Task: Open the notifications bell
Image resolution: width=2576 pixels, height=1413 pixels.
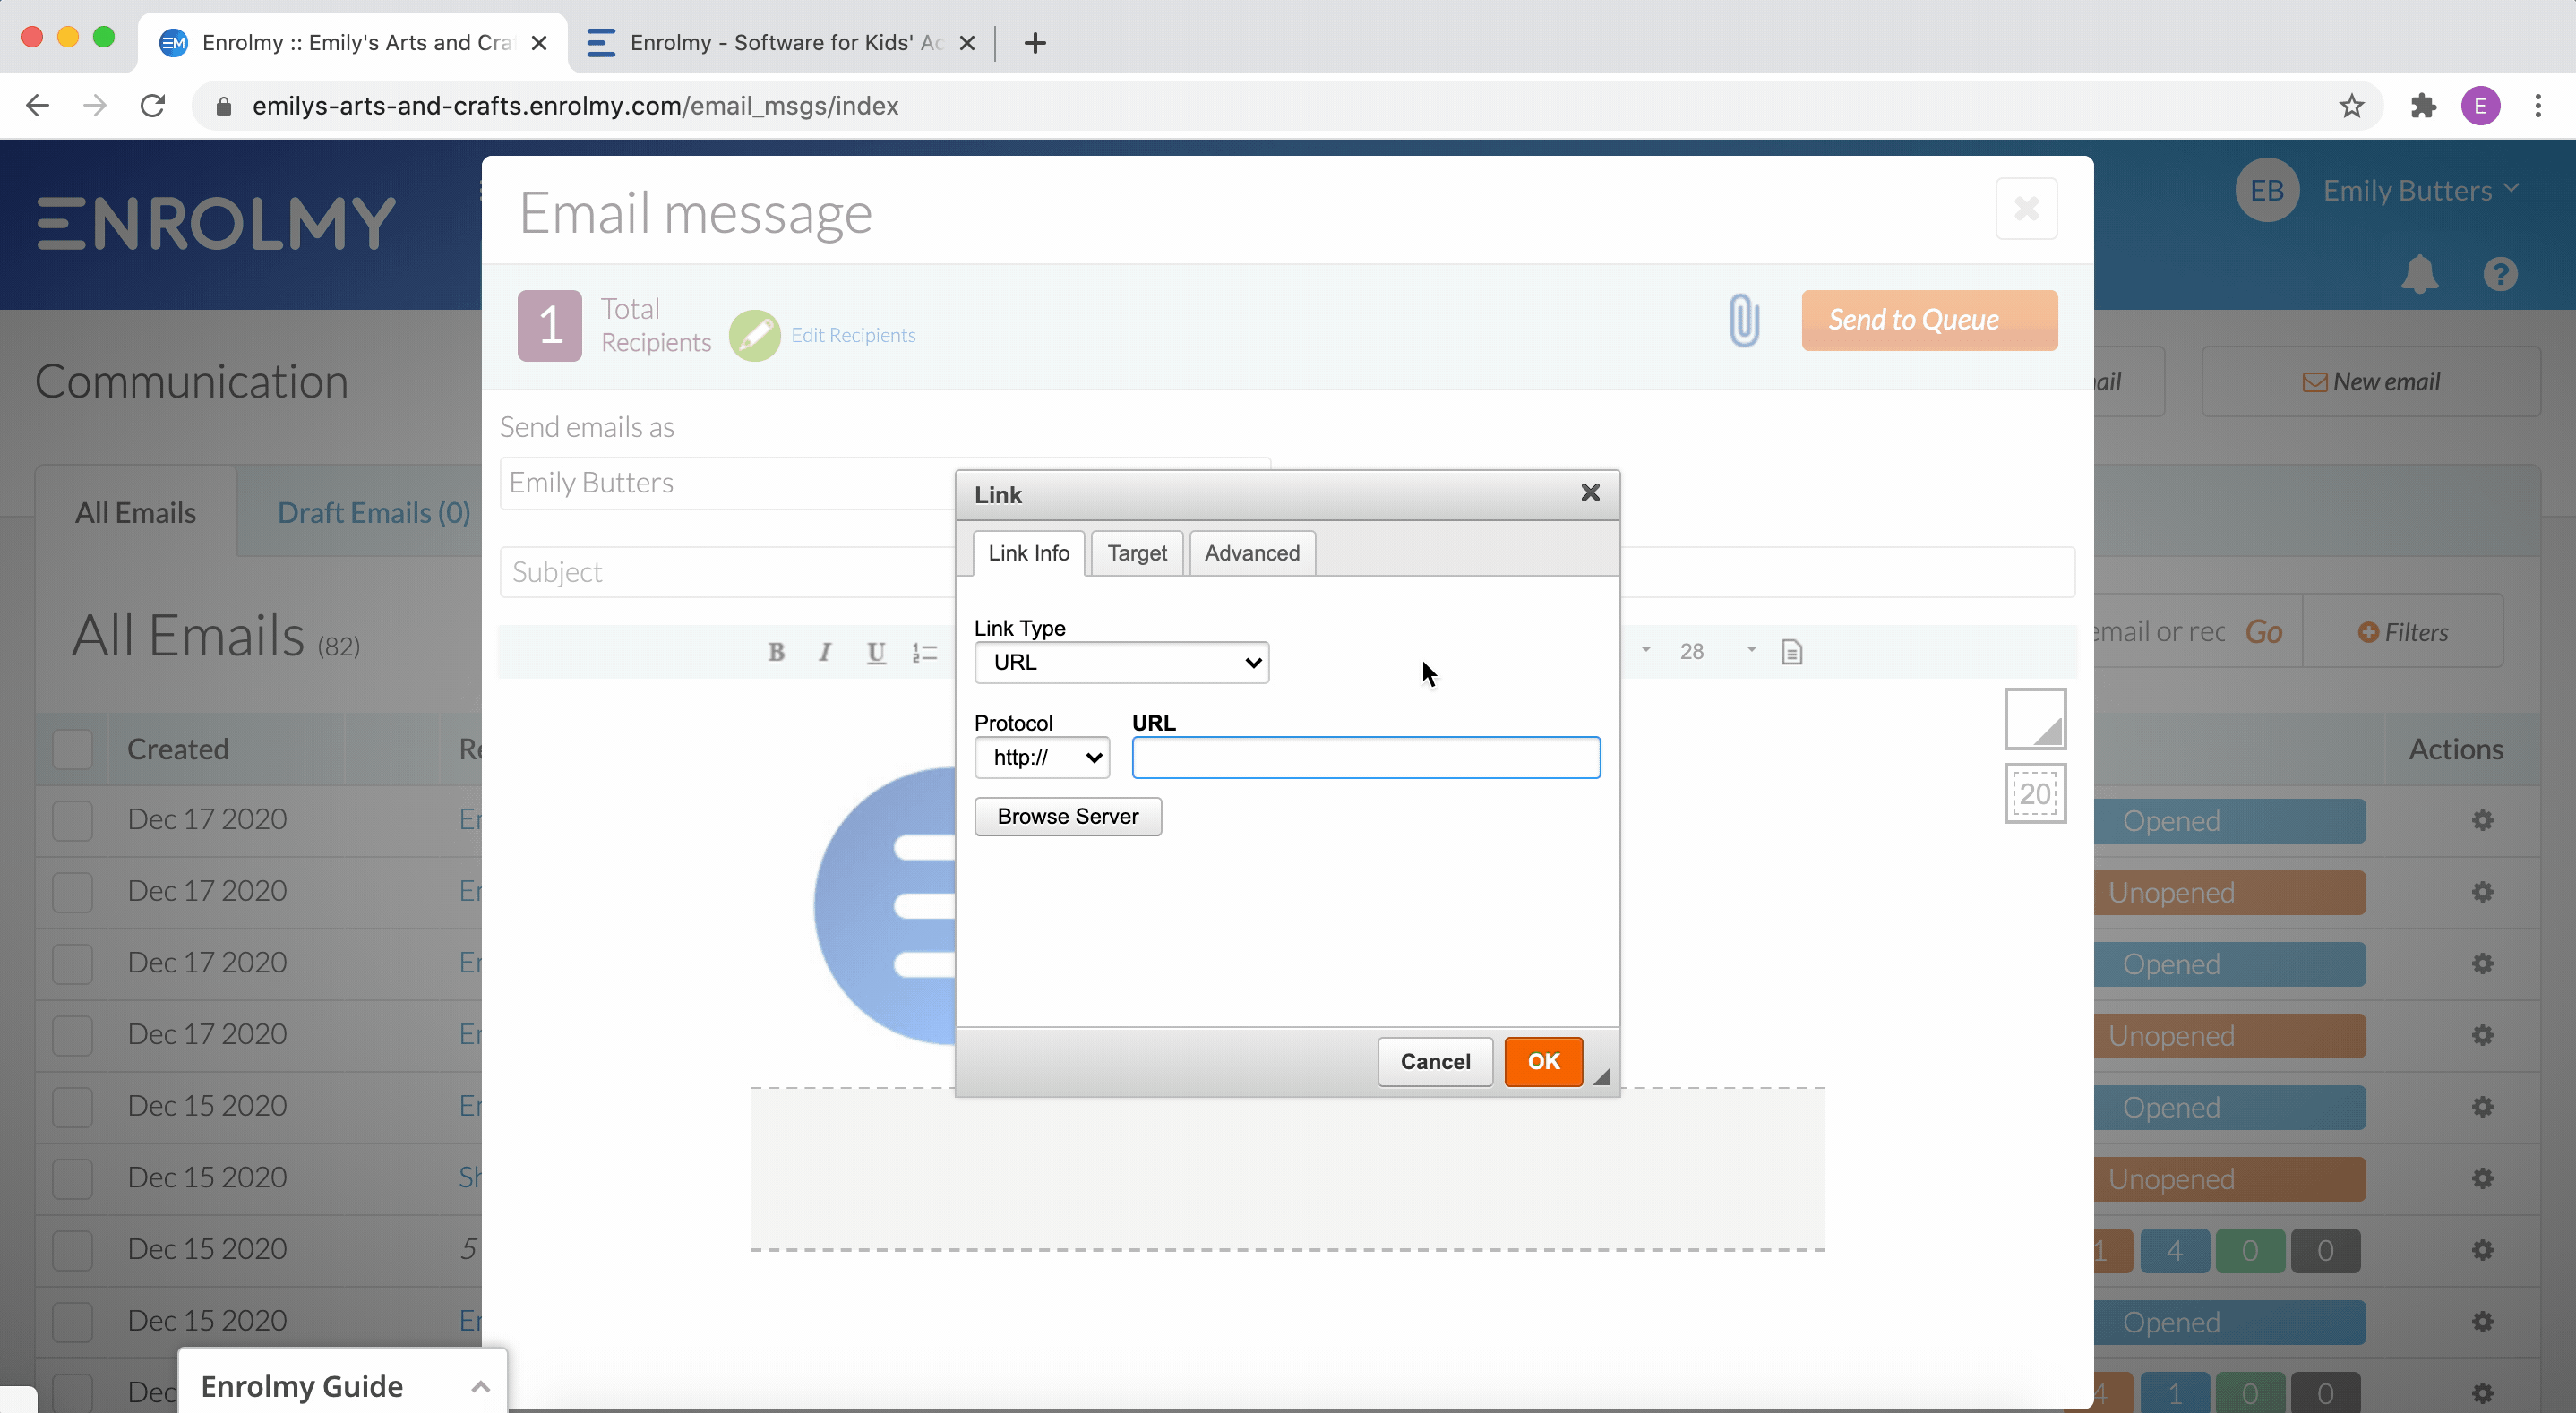Action: coord(2419,274)
